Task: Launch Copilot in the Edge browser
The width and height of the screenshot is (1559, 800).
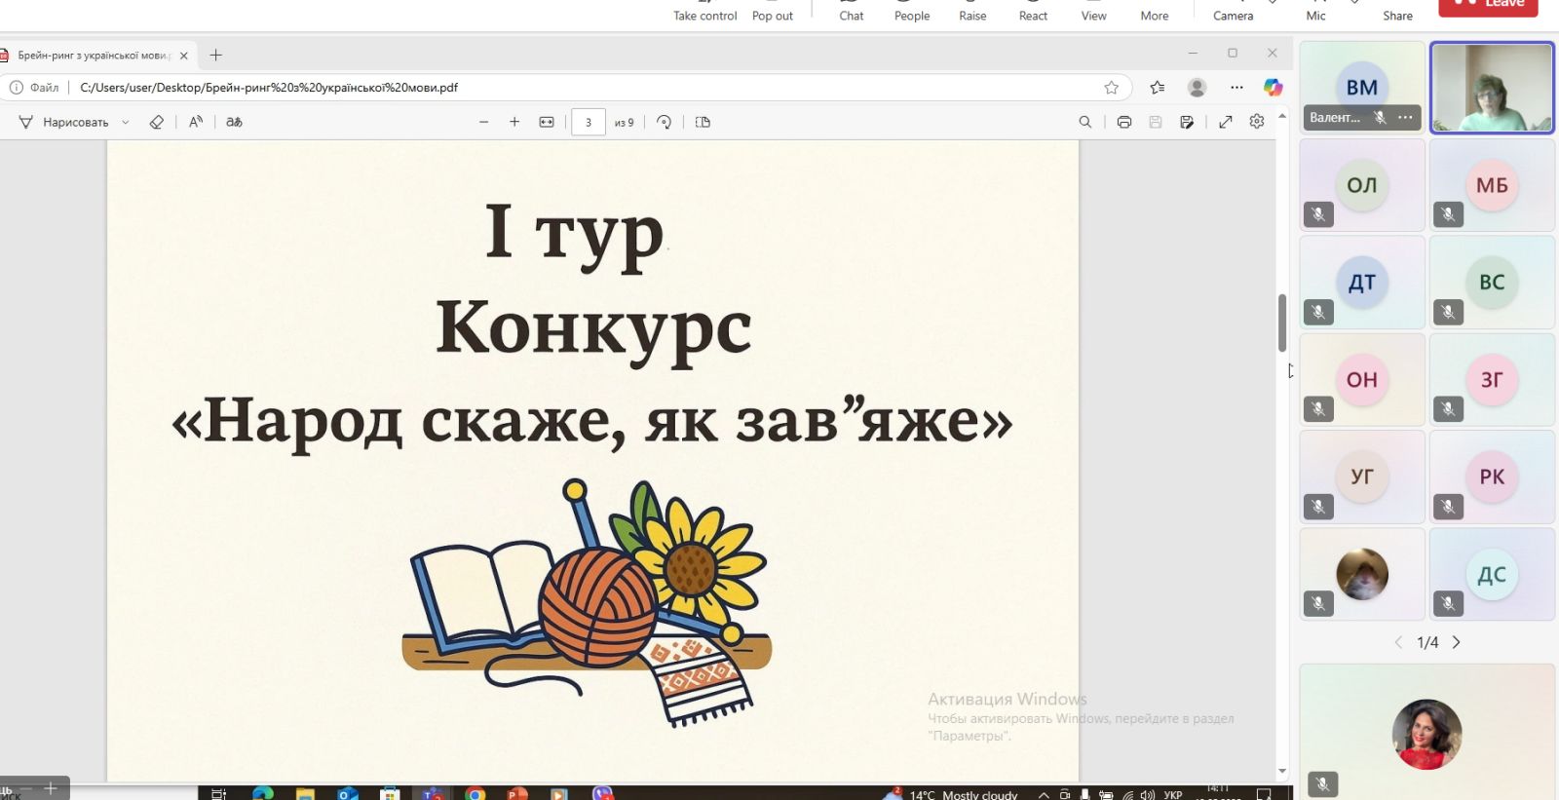Action: (1273, 87)
